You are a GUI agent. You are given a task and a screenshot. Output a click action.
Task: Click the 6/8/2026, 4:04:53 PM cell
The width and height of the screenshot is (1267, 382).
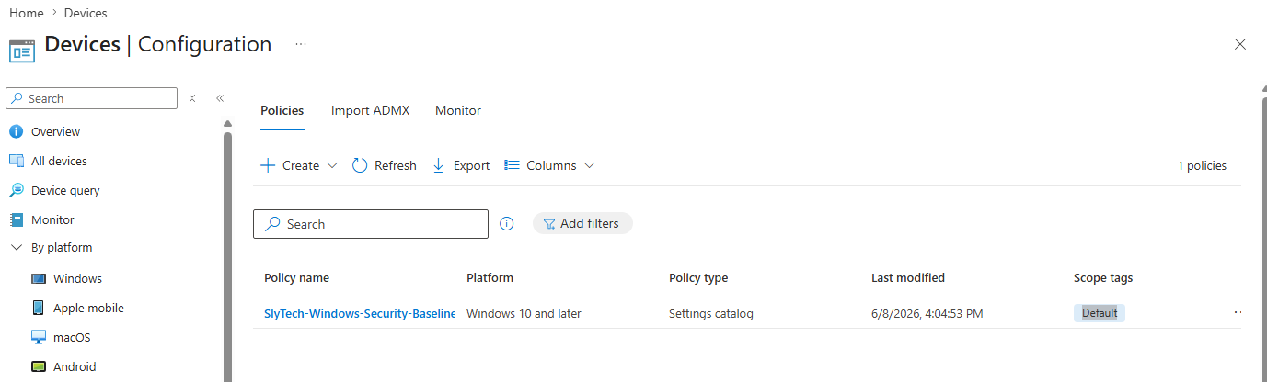point(927,313)
